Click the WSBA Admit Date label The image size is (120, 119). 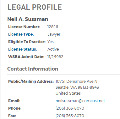(x=26, y=57)
